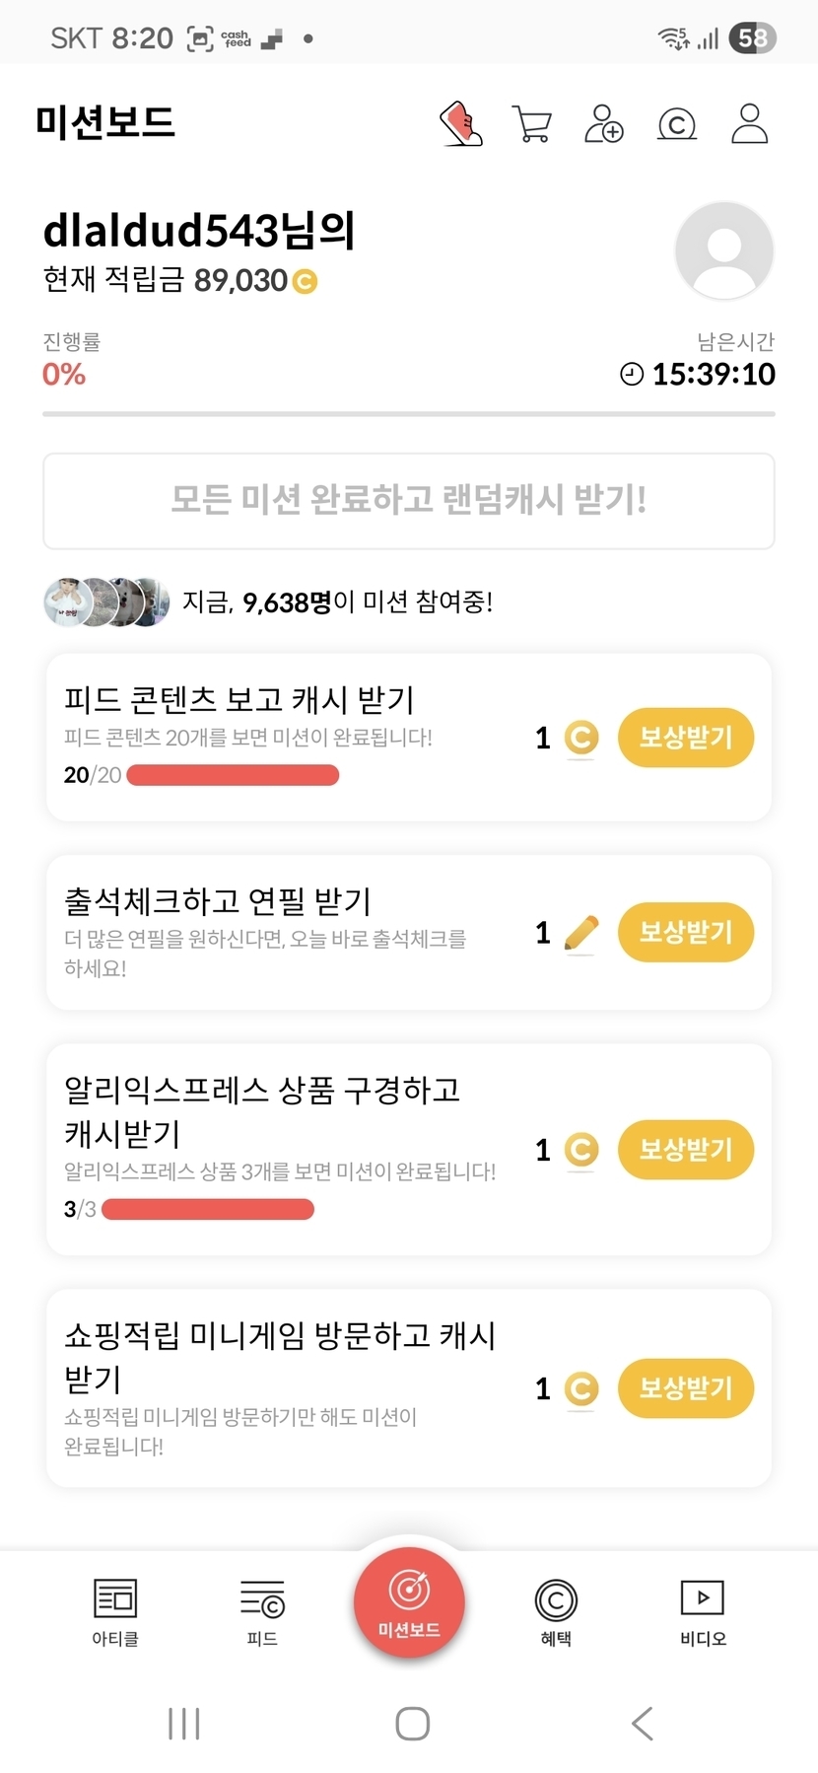
Task: Claim reward for feed content mission
Action: pyautogui.click(x=685, y=738)
